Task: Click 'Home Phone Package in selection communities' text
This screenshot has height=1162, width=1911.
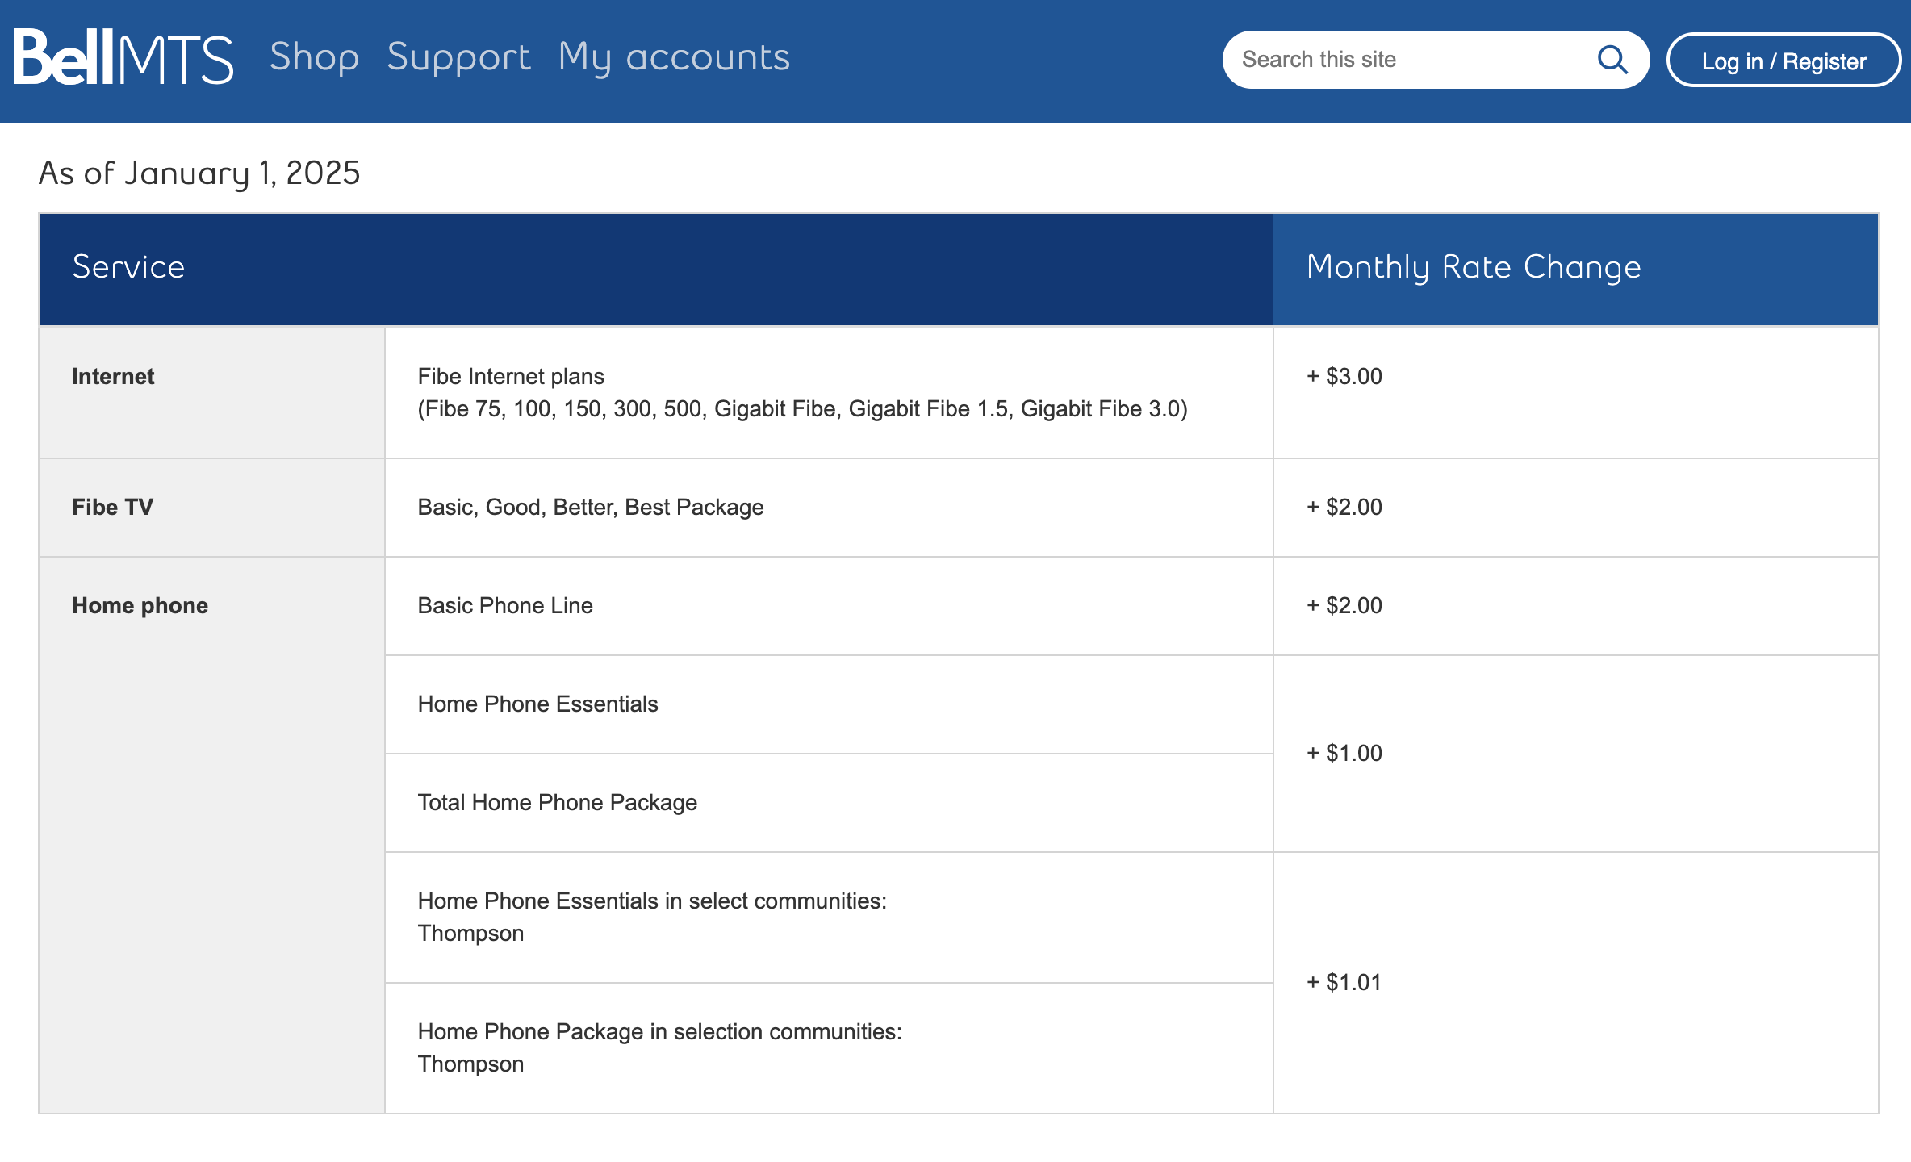Action: [x=660, y=1031]
